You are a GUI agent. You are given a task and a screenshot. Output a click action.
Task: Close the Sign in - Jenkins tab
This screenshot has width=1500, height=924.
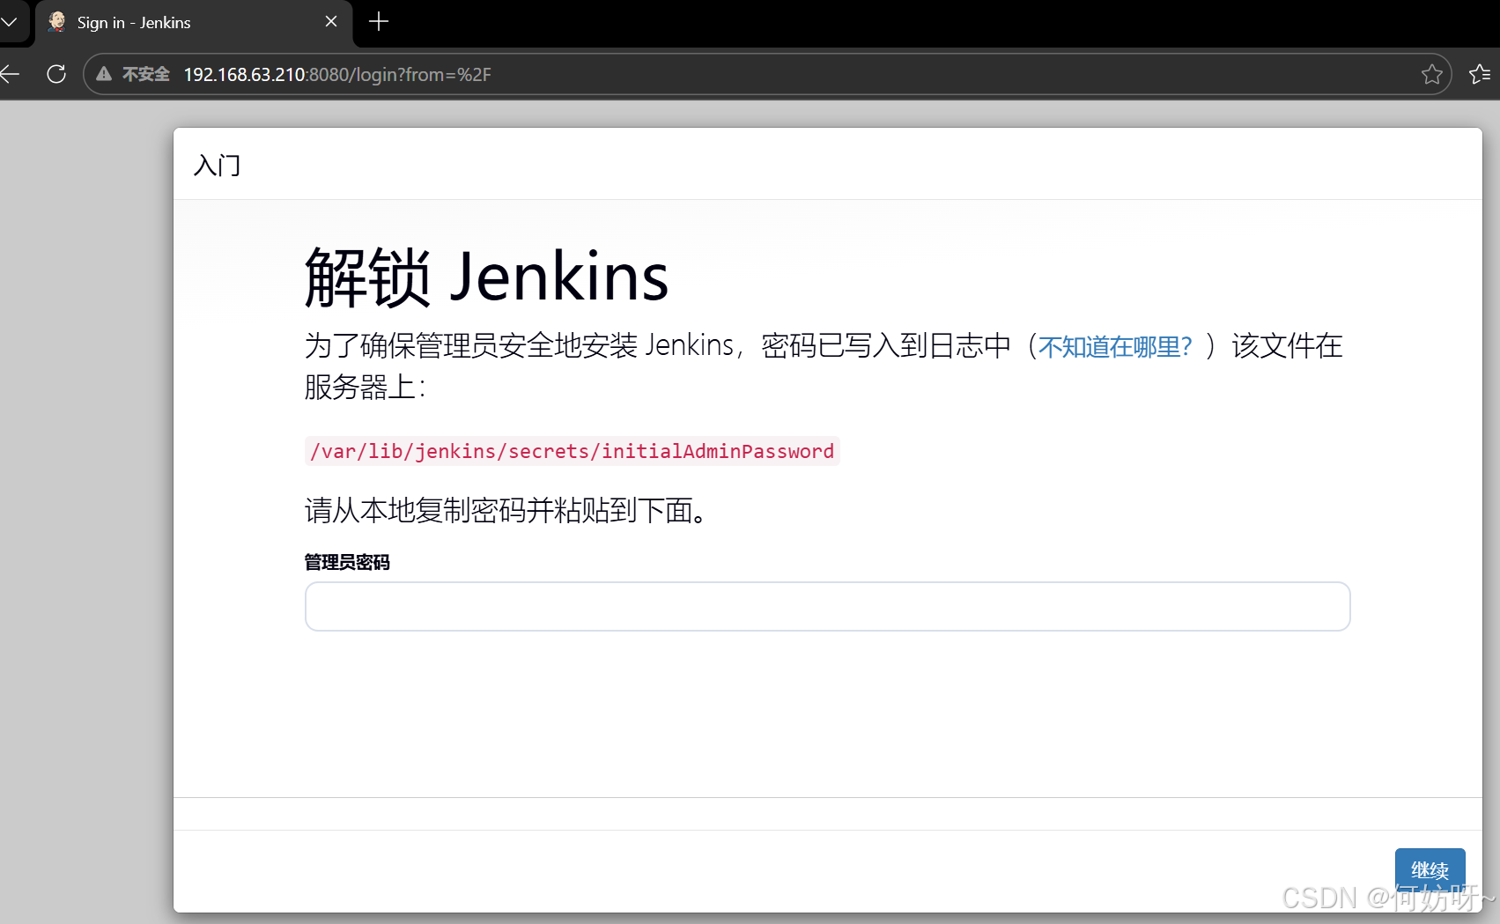pyautogui.click(x=331, y=21)
